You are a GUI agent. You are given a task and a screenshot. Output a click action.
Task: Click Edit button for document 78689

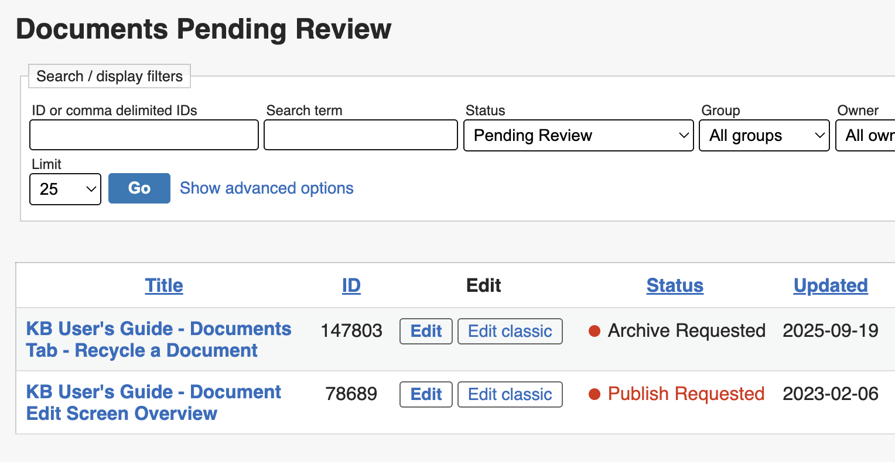pyautogui.click(x=426, y=395)
